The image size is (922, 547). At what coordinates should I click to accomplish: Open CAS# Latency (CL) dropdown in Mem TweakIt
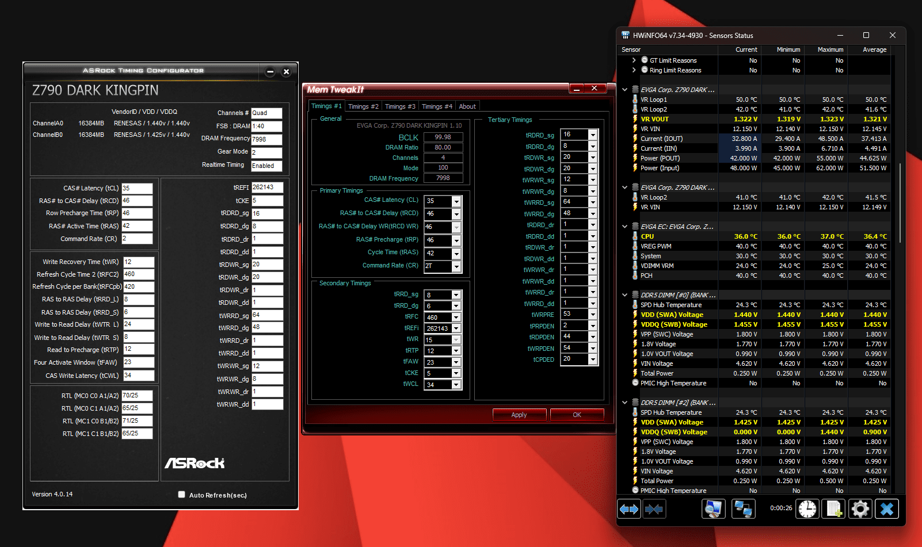[x=456, y=201]
